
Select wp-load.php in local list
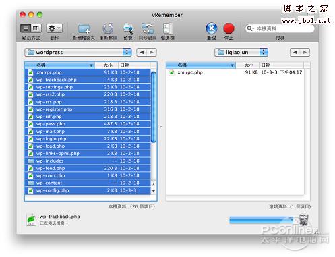[88, 146]
